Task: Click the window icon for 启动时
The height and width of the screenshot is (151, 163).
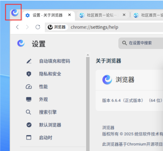Action: tap(29, 137)
